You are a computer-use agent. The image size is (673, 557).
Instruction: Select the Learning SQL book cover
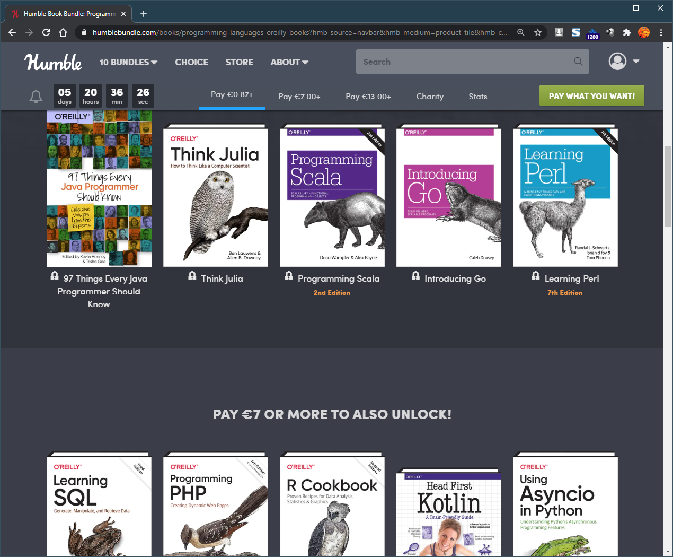tap(99, 504)
